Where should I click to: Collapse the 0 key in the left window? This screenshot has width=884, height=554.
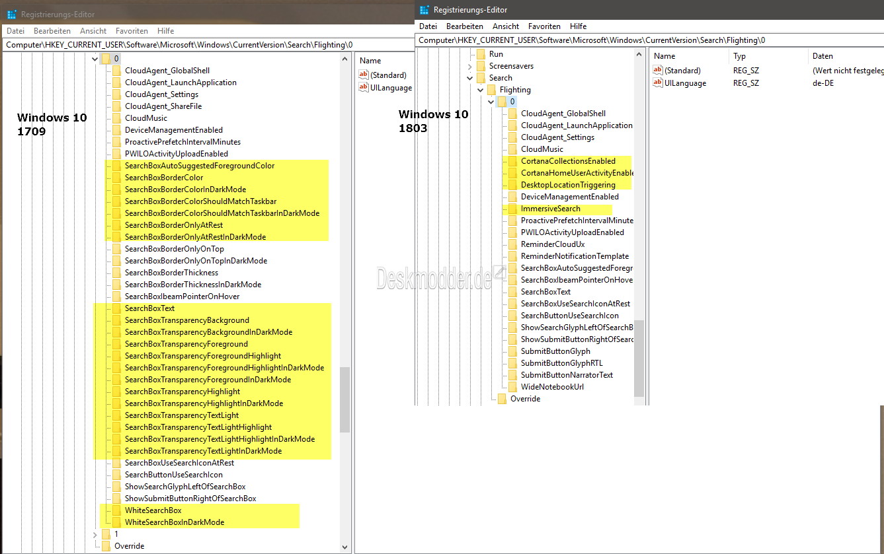coord(95,59)
